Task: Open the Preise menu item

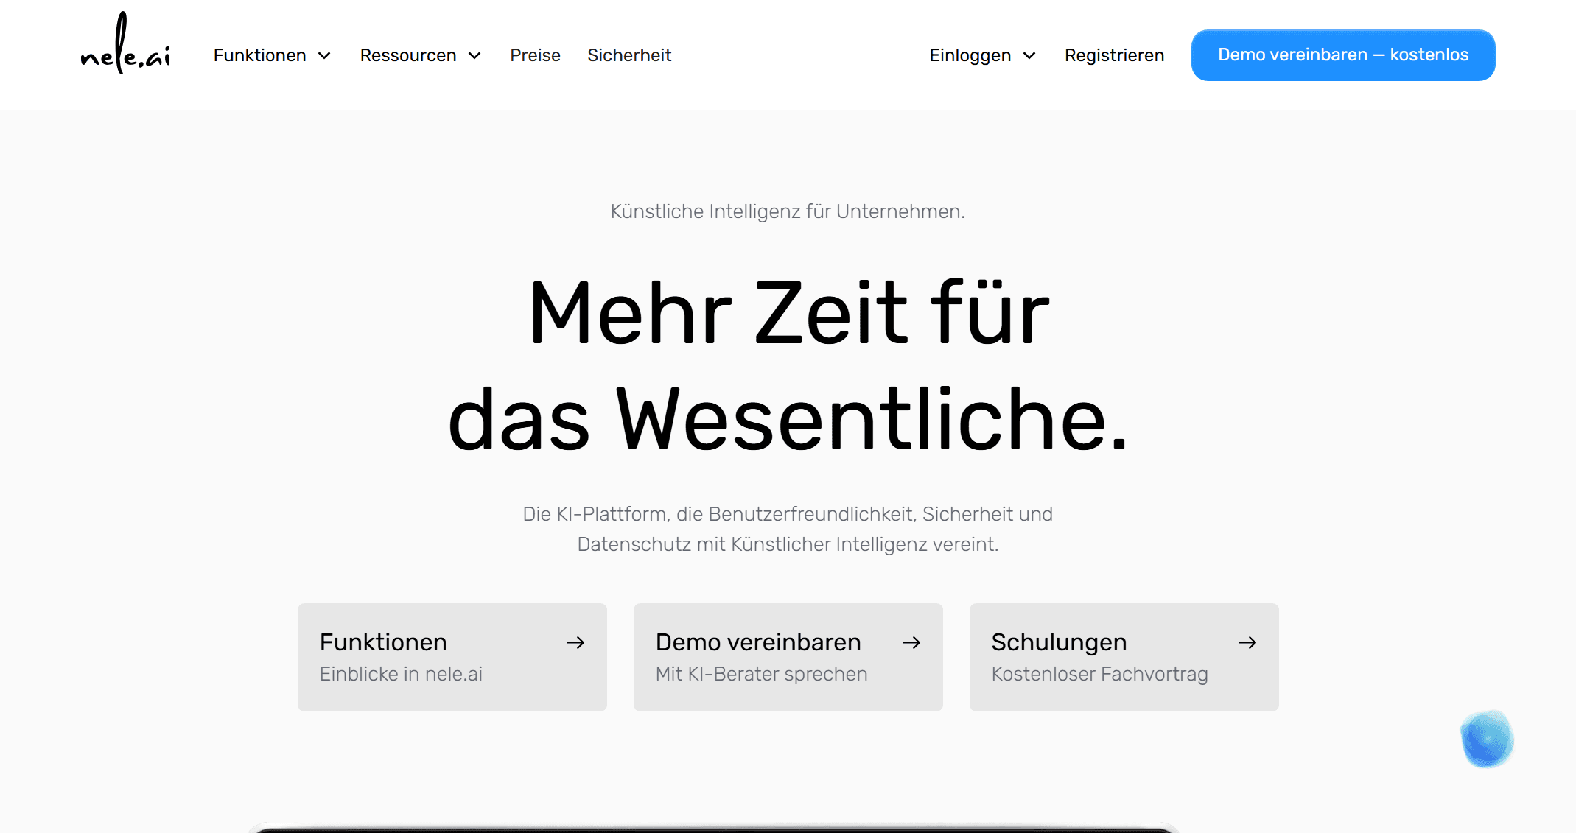Action: pos(535,55)
